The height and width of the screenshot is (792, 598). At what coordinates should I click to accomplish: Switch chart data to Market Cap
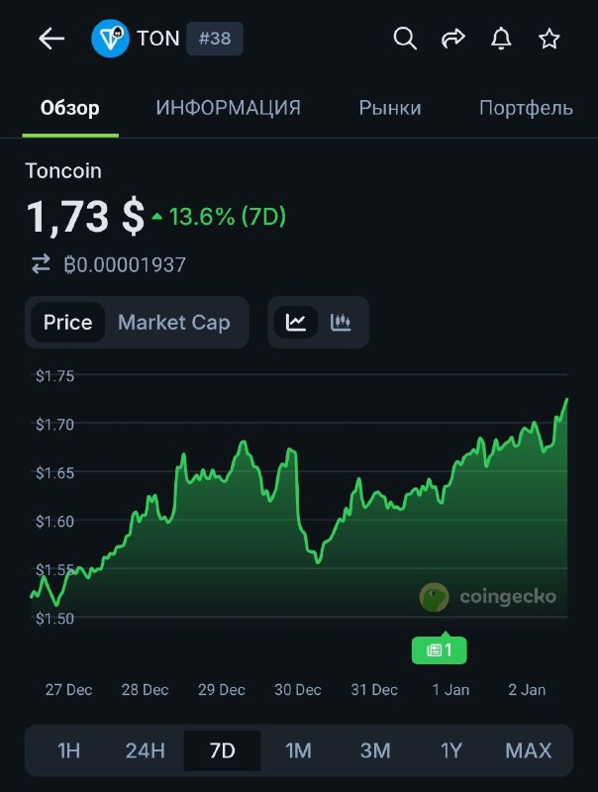(x=173, y=322)
